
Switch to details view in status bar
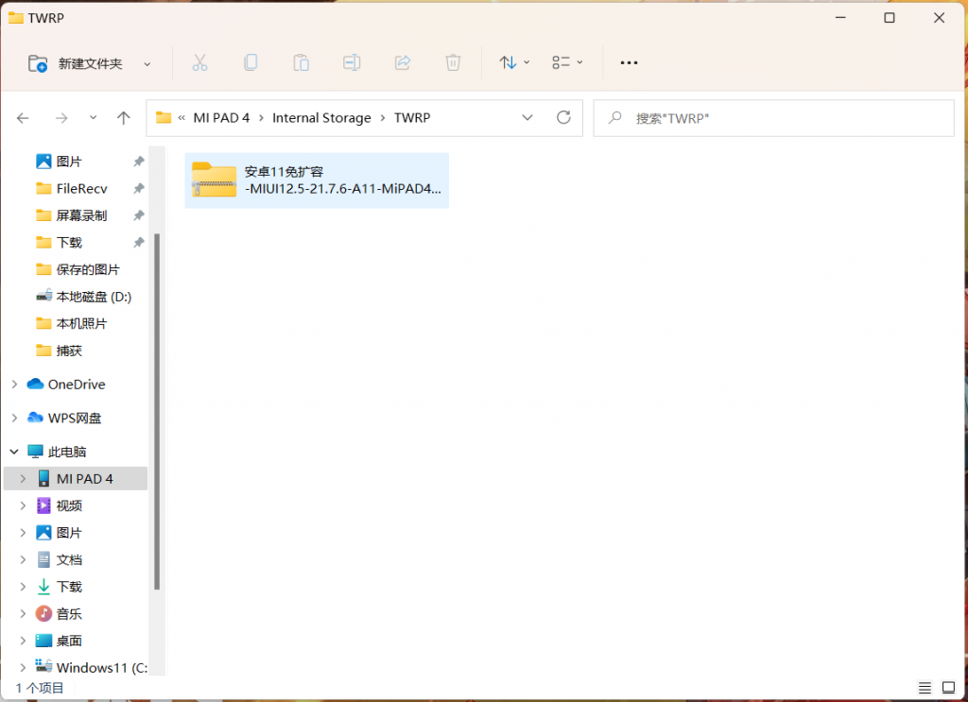tap(924, 687)
